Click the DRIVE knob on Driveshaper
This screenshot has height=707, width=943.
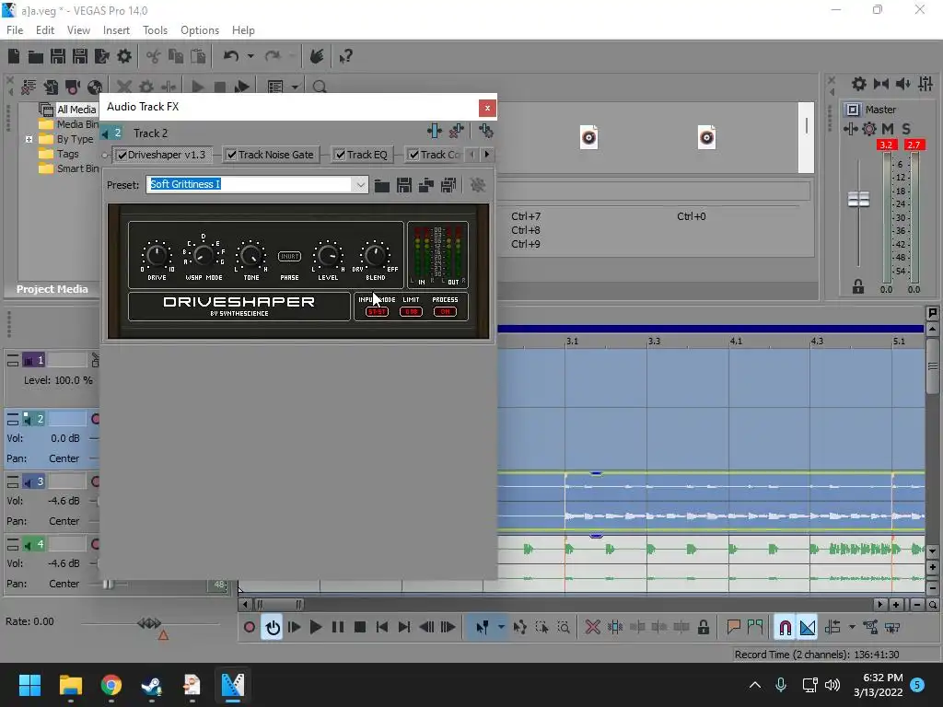tap(157, 256)
